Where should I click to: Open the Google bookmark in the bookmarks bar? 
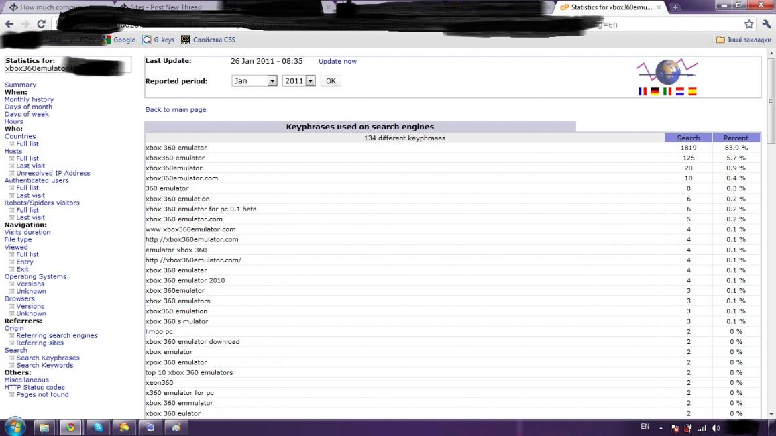119,40
